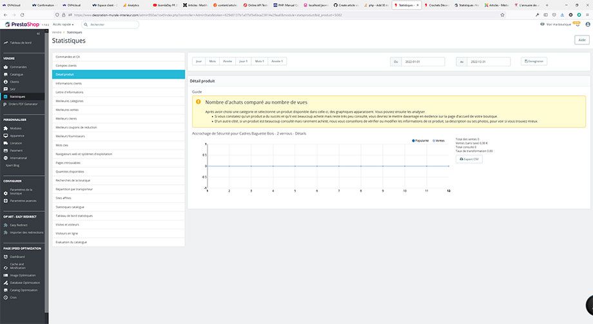Viewport: 593px width, 324px height.
Task: Open a new browser tab
Action: (547, 5)
